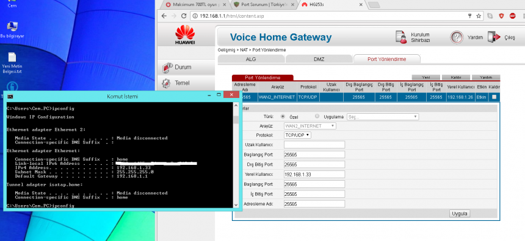Click the İç Bitiş Port field

pyautogui.click(x=314, y=194)
